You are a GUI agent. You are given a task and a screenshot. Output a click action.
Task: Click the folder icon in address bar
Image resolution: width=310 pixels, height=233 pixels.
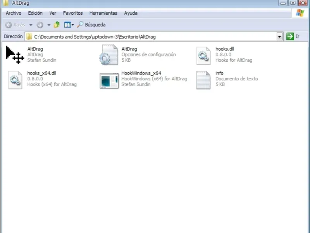pyautogui.click(x=29, y=37)
